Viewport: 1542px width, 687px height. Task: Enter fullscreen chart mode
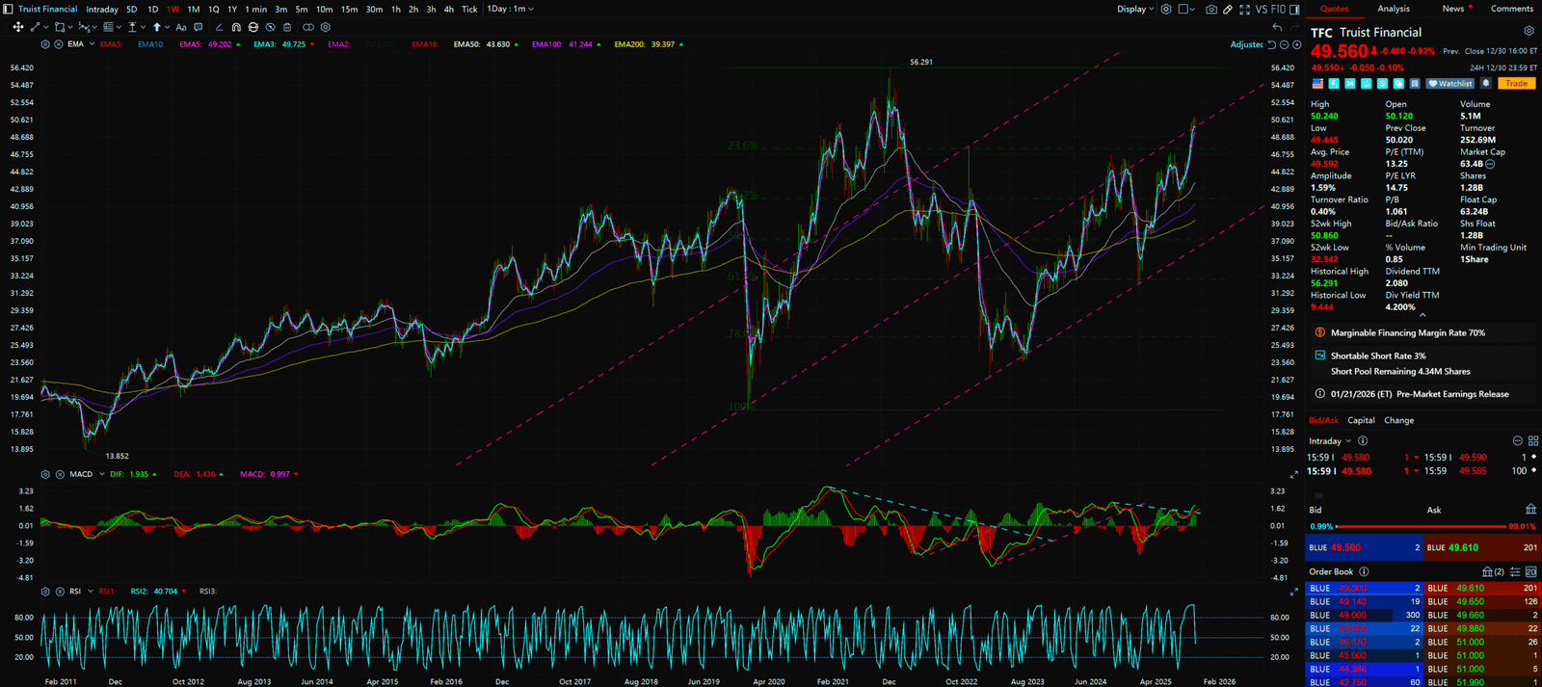(1244, 10)
